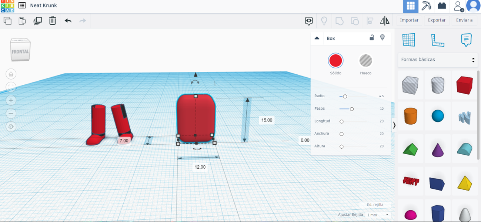The height and width of the screenshot is (222, 481).
Task: Click the home view icon in the viewport
Action: [11, 74]
